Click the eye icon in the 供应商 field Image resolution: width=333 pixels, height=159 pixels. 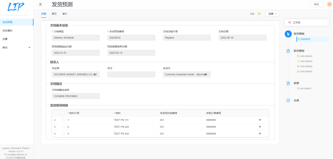click(95, 74)
